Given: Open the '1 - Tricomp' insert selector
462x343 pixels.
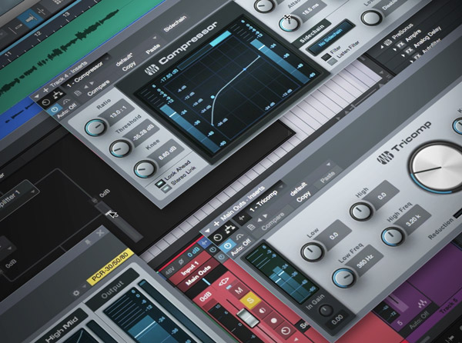Looking at the screenshot, I should tap(263, 201).
